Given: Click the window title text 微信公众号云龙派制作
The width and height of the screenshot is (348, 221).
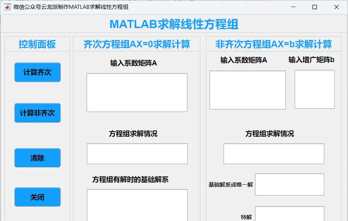Looking at the screenshot, I should 41,7.
